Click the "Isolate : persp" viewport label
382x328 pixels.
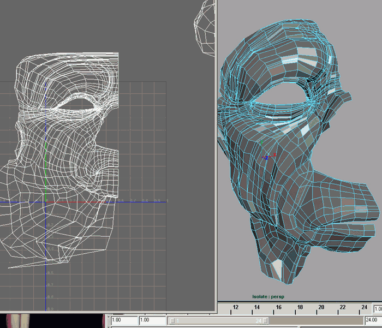268,297
